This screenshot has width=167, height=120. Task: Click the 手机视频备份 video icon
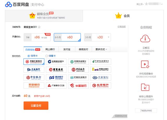click(145, 64)
